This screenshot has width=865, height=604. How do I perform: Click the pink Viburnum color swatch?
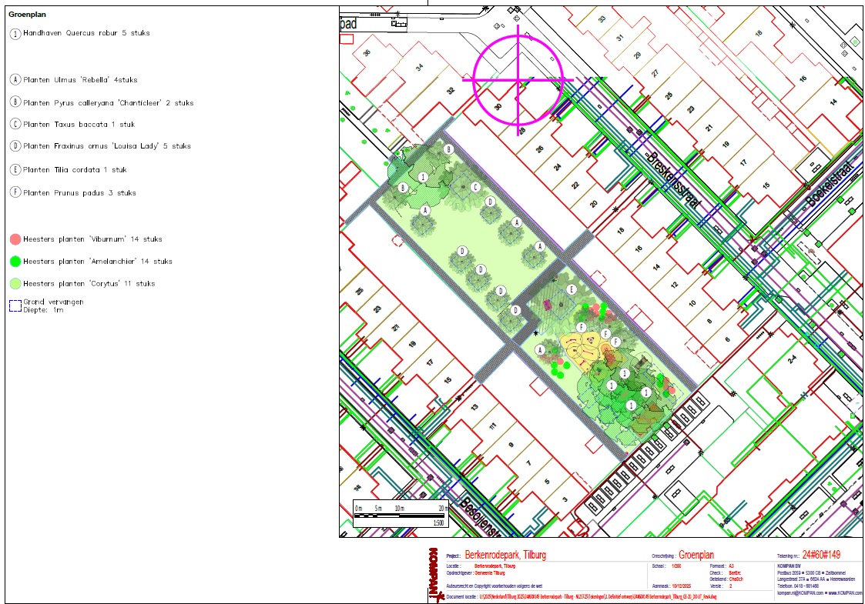tap(15, 239)
